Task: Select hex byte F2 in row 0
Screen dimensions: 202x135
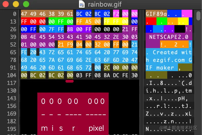Action: tap(116, 14)
